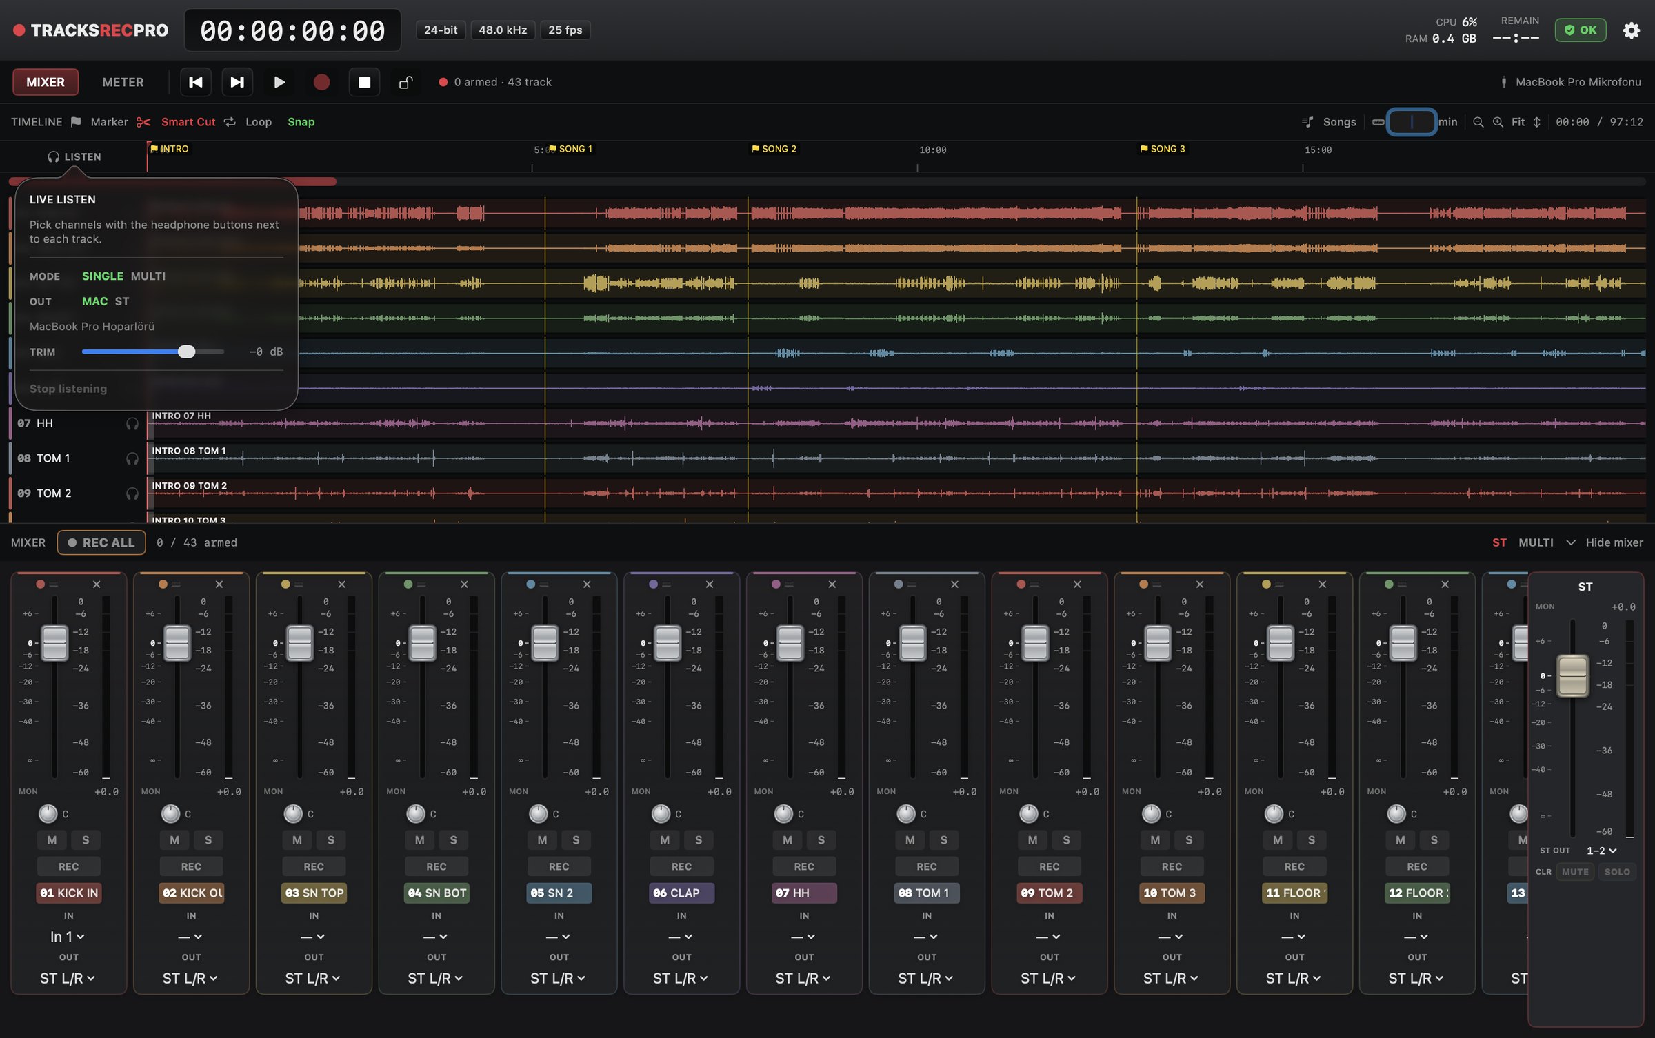Open the settings gear icon
The height and width of the screenshot is (1038, 1655).
[1631, 30]
